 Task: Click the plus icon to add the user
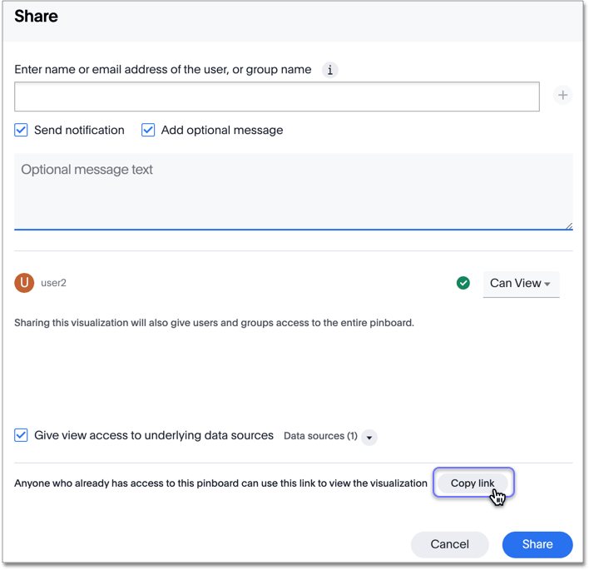tap(563, 96)
